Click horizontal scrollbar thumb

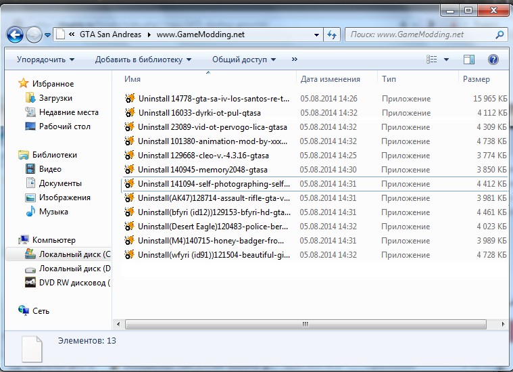(x=306, y=324)
